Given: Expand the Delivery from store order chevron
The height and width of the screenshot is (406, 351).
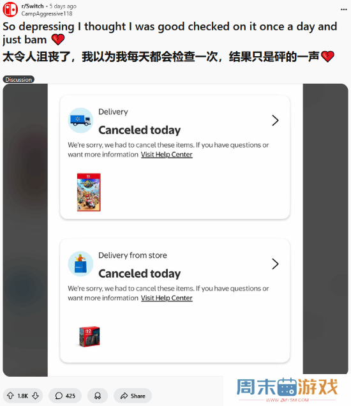Looking at the screenshot, I should (275, 264).
